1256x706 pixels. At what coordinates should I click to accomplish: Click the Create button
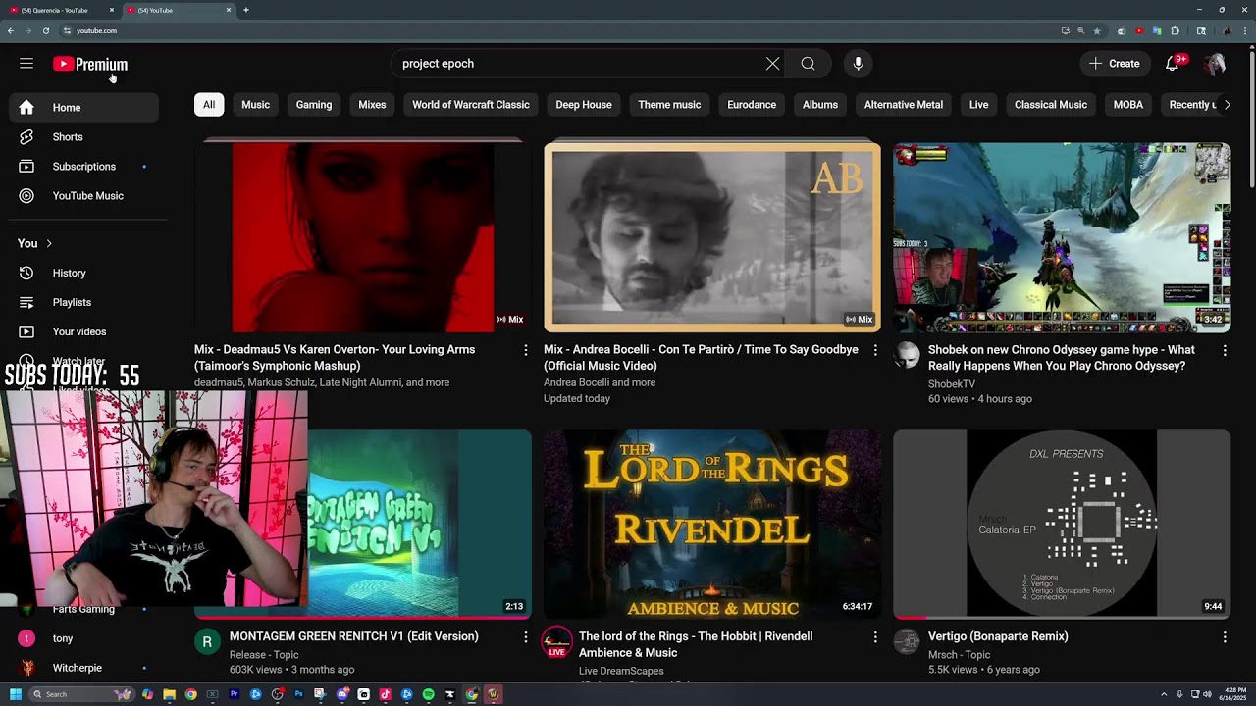coord(1115,64)
